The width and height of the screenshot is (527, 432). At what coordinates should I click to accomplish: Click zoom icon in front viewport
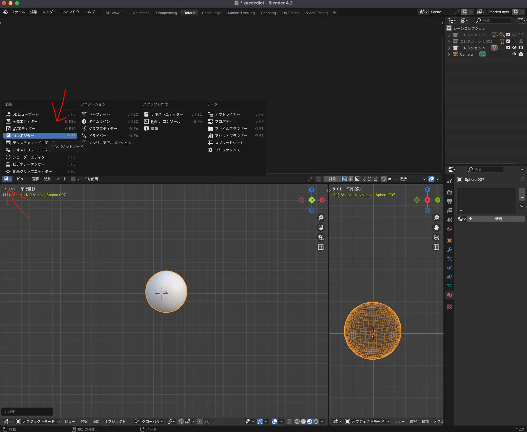[x=321, y=218]
